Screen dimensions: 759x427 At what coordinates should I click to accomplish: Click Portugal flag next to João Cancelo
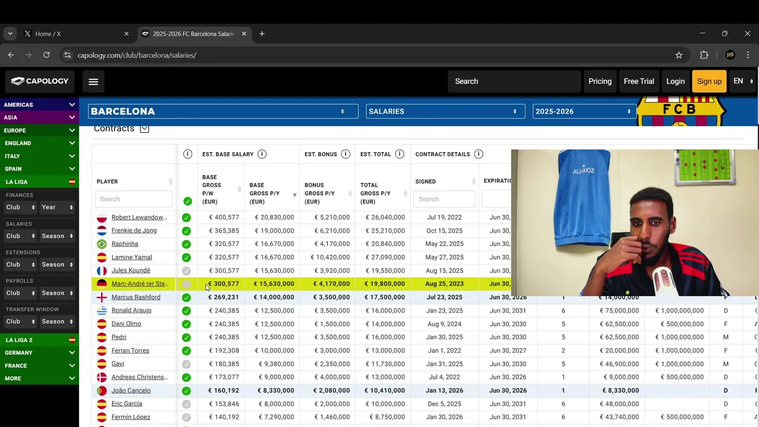click(101, 391)
